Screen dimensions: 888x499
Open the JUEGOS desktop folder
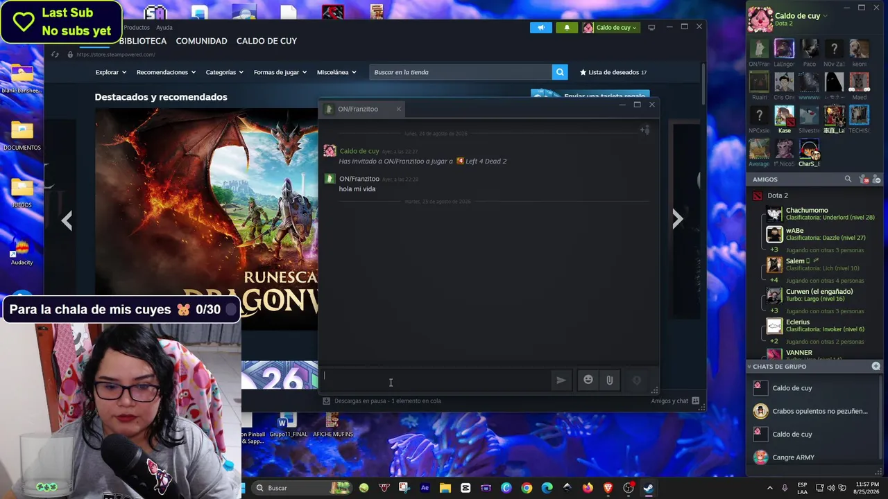22,193
